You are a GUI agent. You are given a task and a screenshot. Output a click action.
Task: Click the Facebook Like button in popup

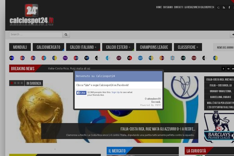[82, 93]
